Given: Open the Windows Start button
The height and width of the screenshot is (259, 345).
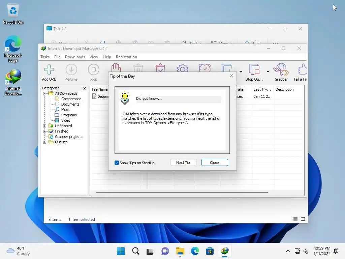Looking at the screenshot, I should [x=121, y=251].
